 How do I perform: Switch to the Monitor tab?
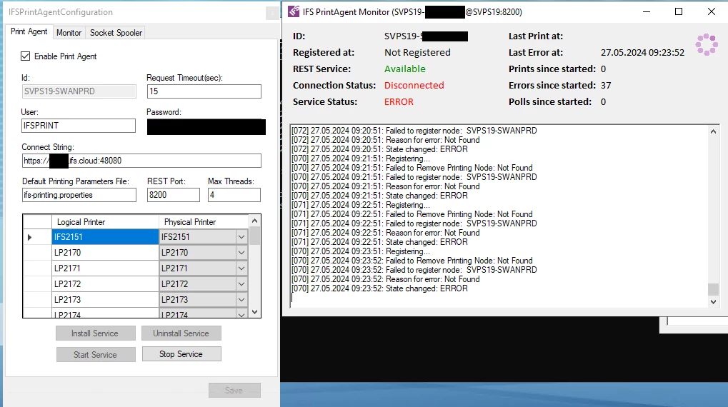pyautogui.click(x=69, y=32)
